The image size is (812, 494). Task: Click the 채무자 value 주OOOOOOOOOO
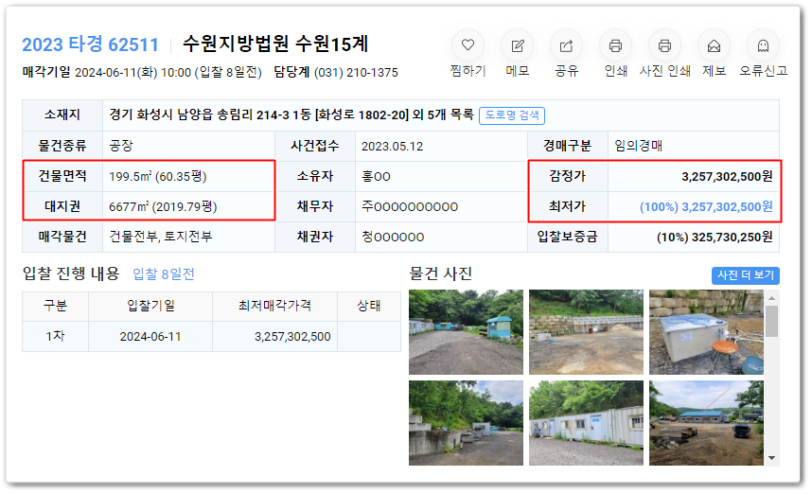pyautogui.click(x=410, y=206)
